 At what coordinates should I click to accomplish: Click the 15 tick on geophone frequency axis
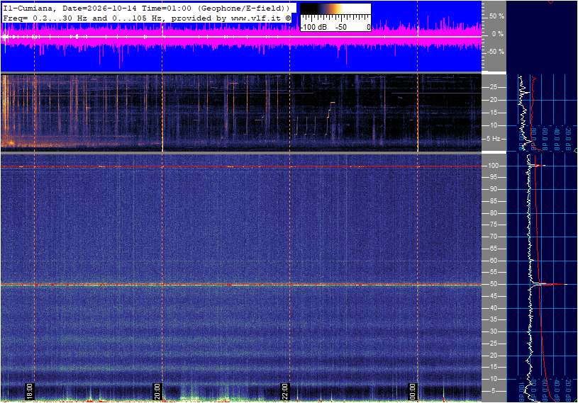pos(493,113)
